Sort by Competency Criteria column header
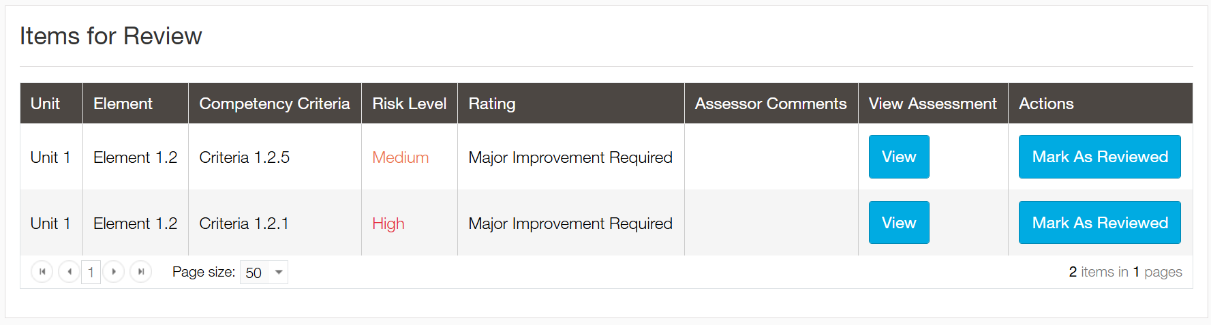 click(x=275, y=104)
